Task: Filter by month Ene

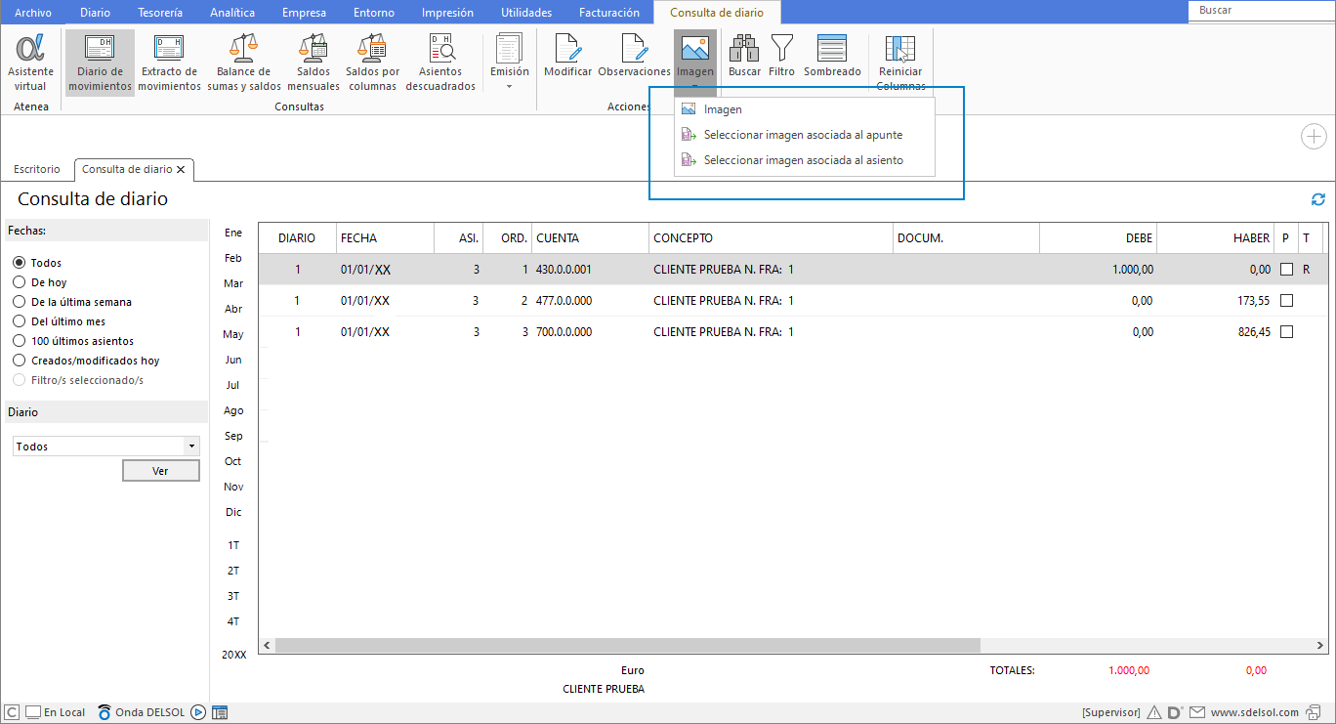Action: pos(233,233)
